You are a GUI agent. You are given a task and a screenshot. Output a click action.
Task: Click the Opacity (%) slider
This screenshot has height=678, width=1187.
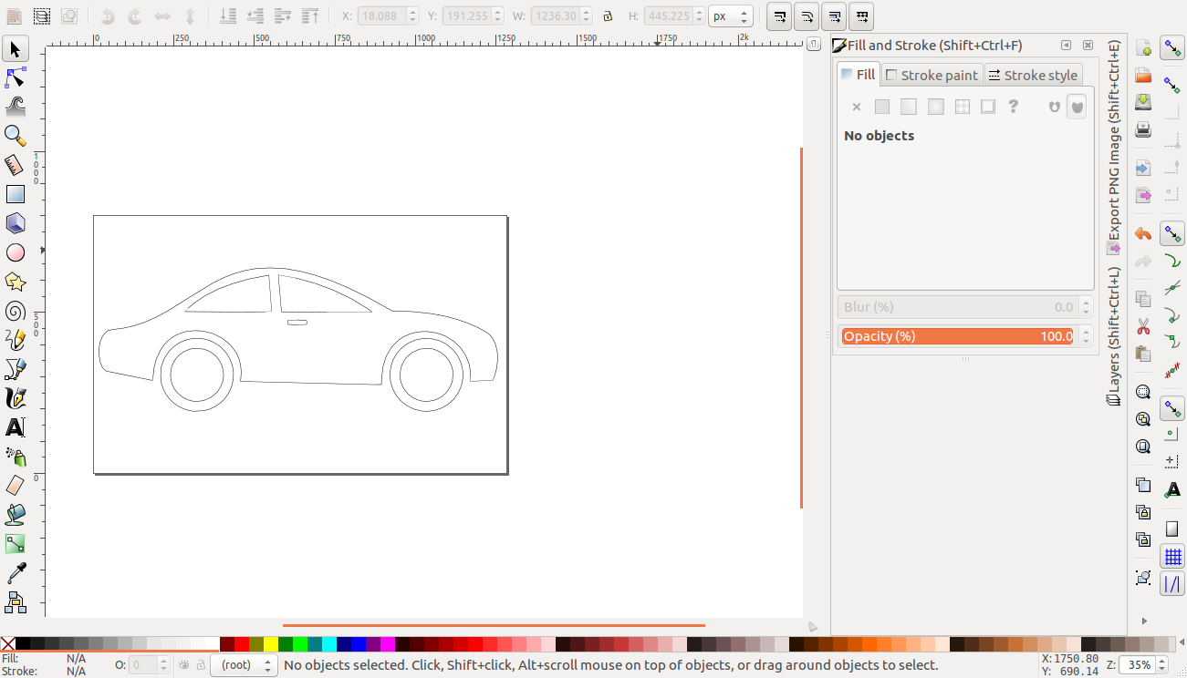click(x=958, y=336)
